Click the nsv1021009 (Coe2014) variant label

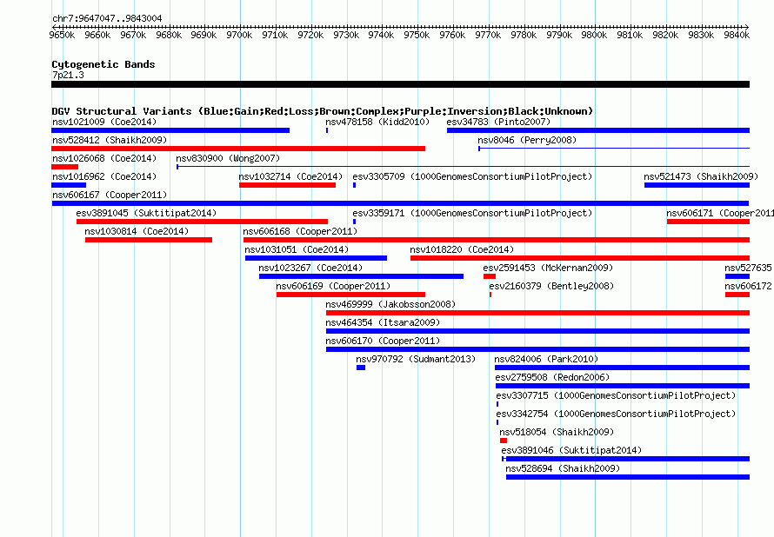(104, 122)
